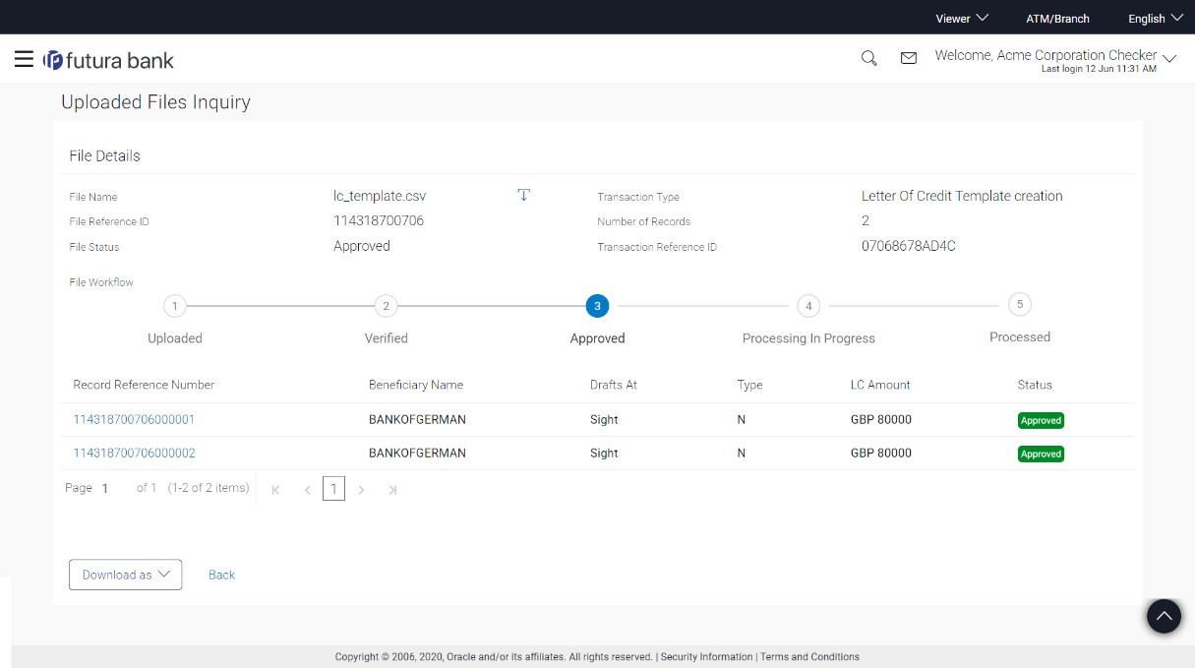The width and height of the screenshot is (1195, 668).
Task: Click workflow step 1 Uploaded
Action: click(x=175, y=306)
